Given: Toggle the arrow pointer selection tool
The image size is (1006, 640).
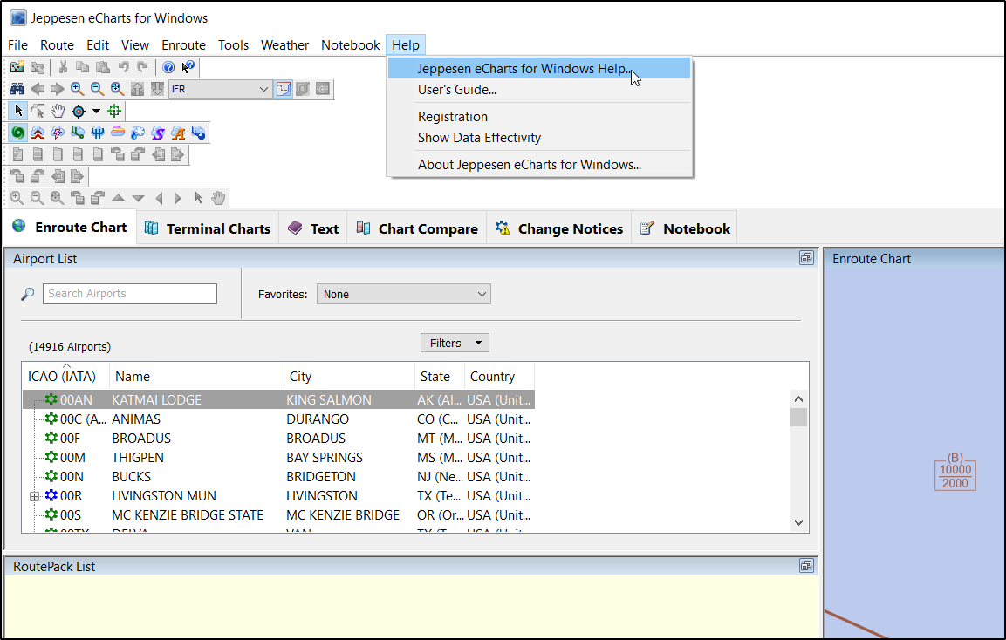Looking at the screenshot, I should 19,111.
